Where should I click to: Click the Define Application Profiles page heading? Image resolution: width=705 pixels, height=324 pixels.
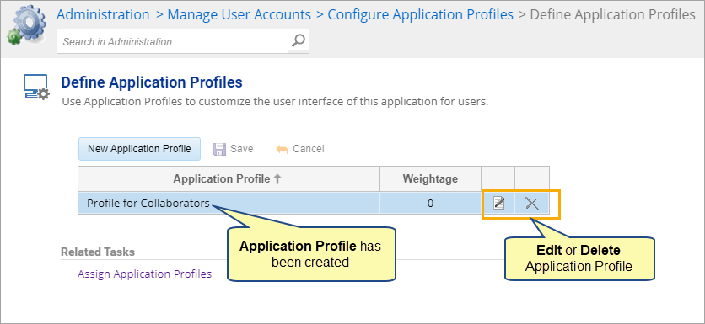(152, 82)
